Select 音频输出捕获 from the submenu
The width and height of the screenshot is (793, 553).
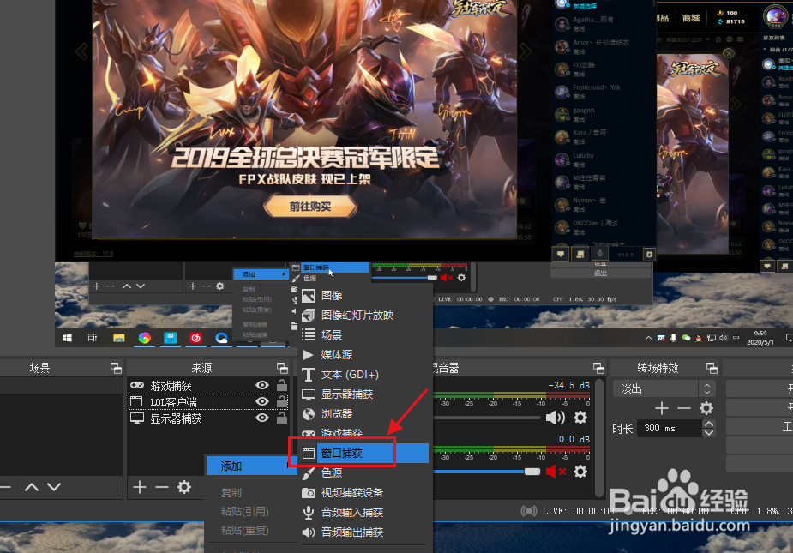[352, 532]
